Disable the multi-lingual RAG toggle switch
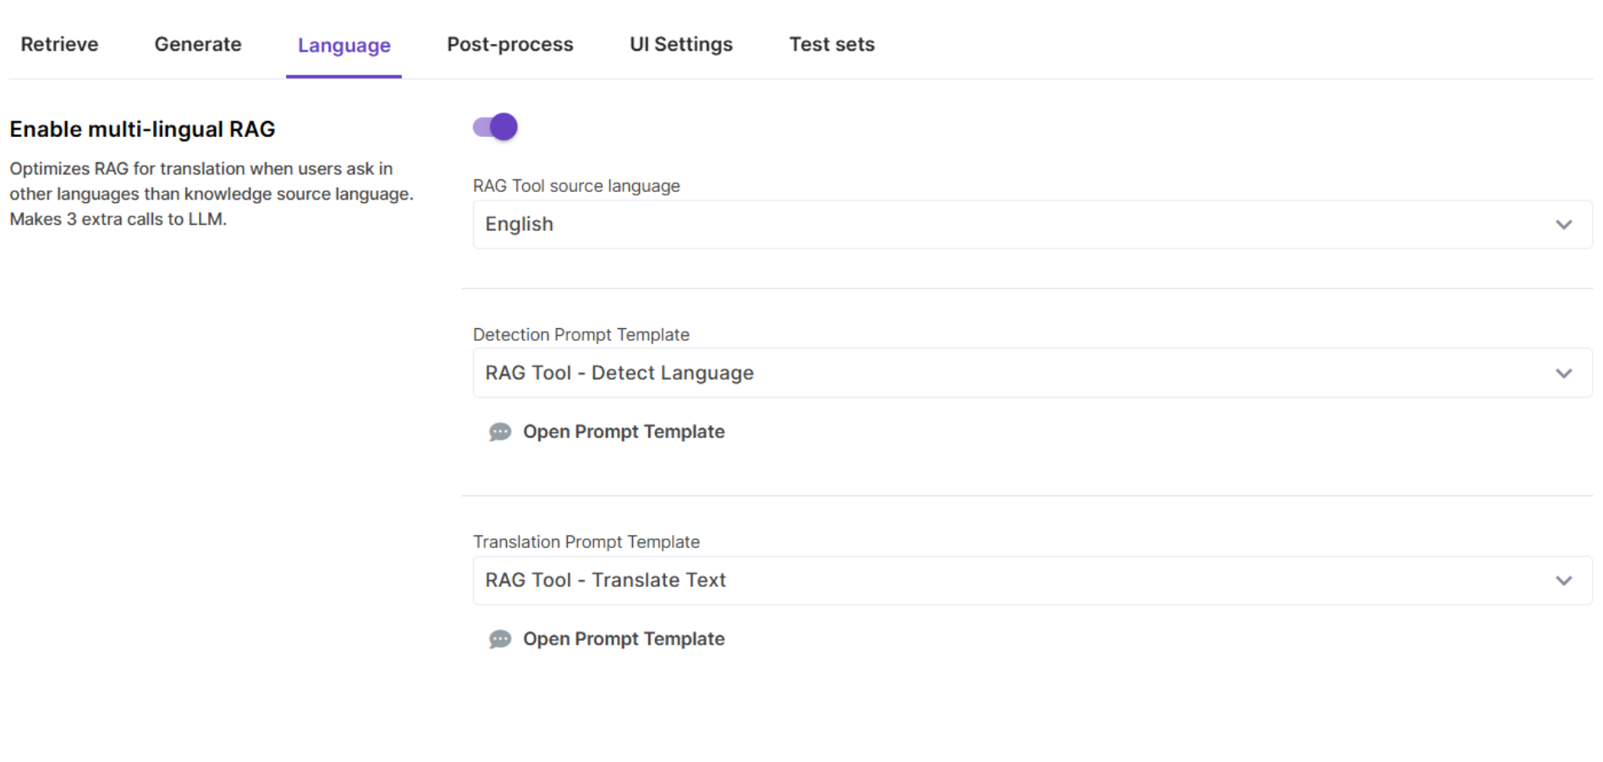This screenshot has height=762, width=1603. point(495,127)
